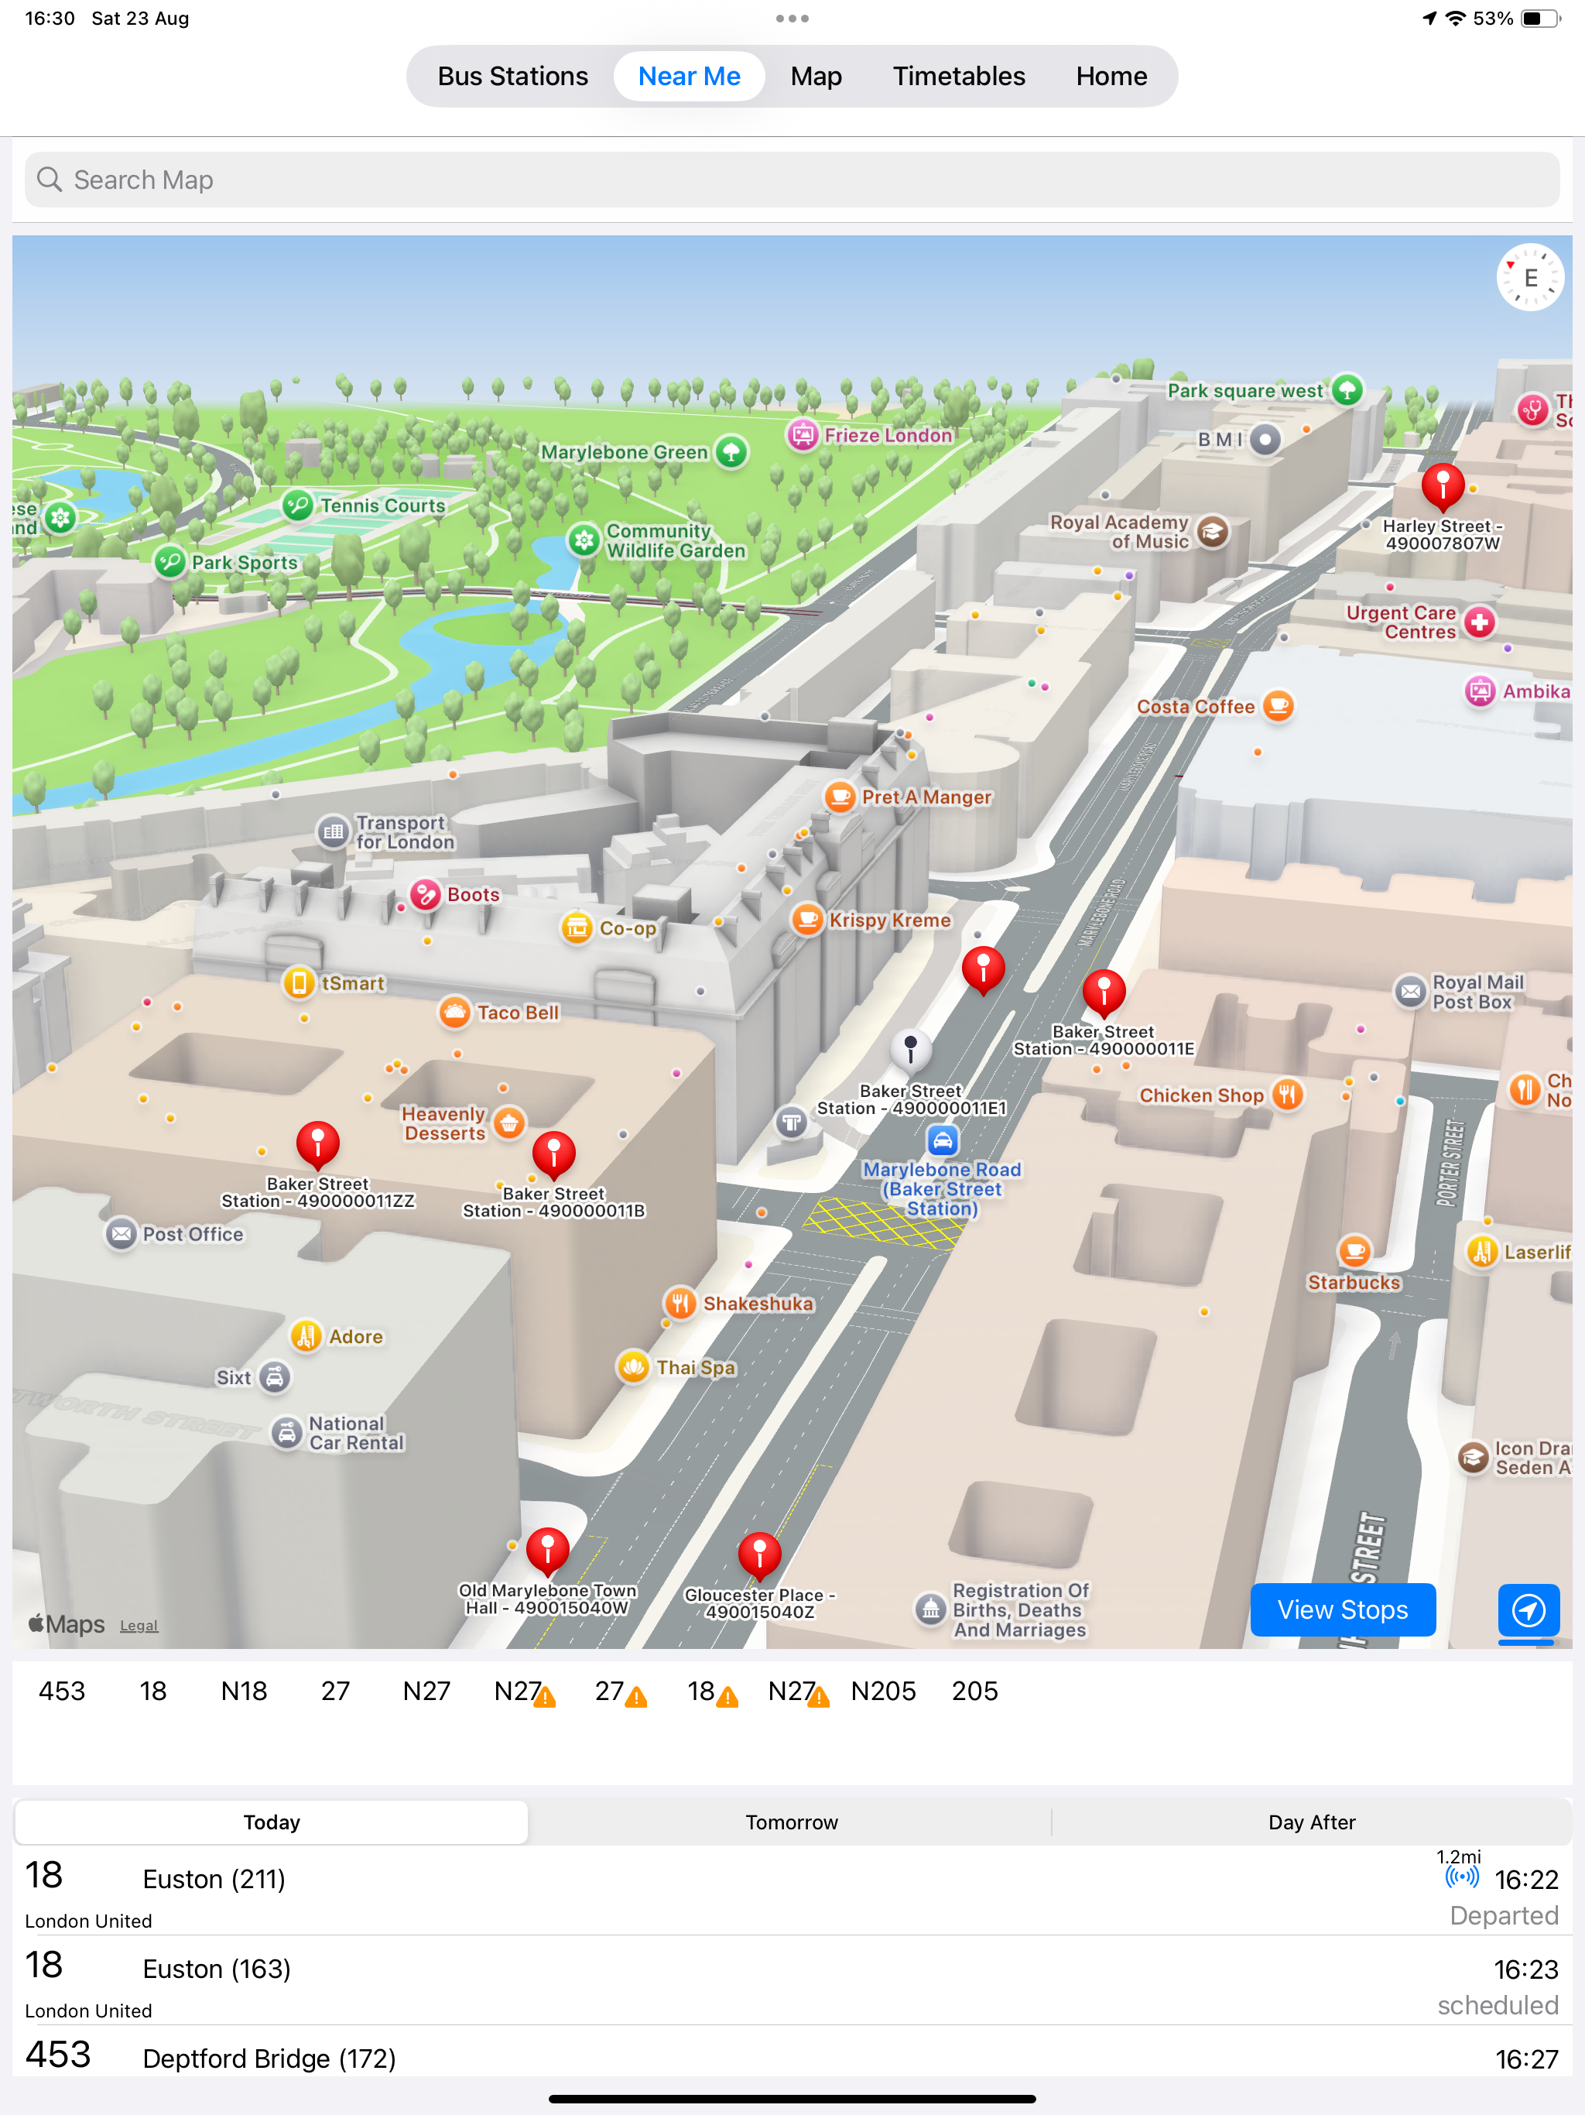Select the Baker Street Station 490000011E red pin
1585x2115 pixels.
click(x=1103, y=992)
